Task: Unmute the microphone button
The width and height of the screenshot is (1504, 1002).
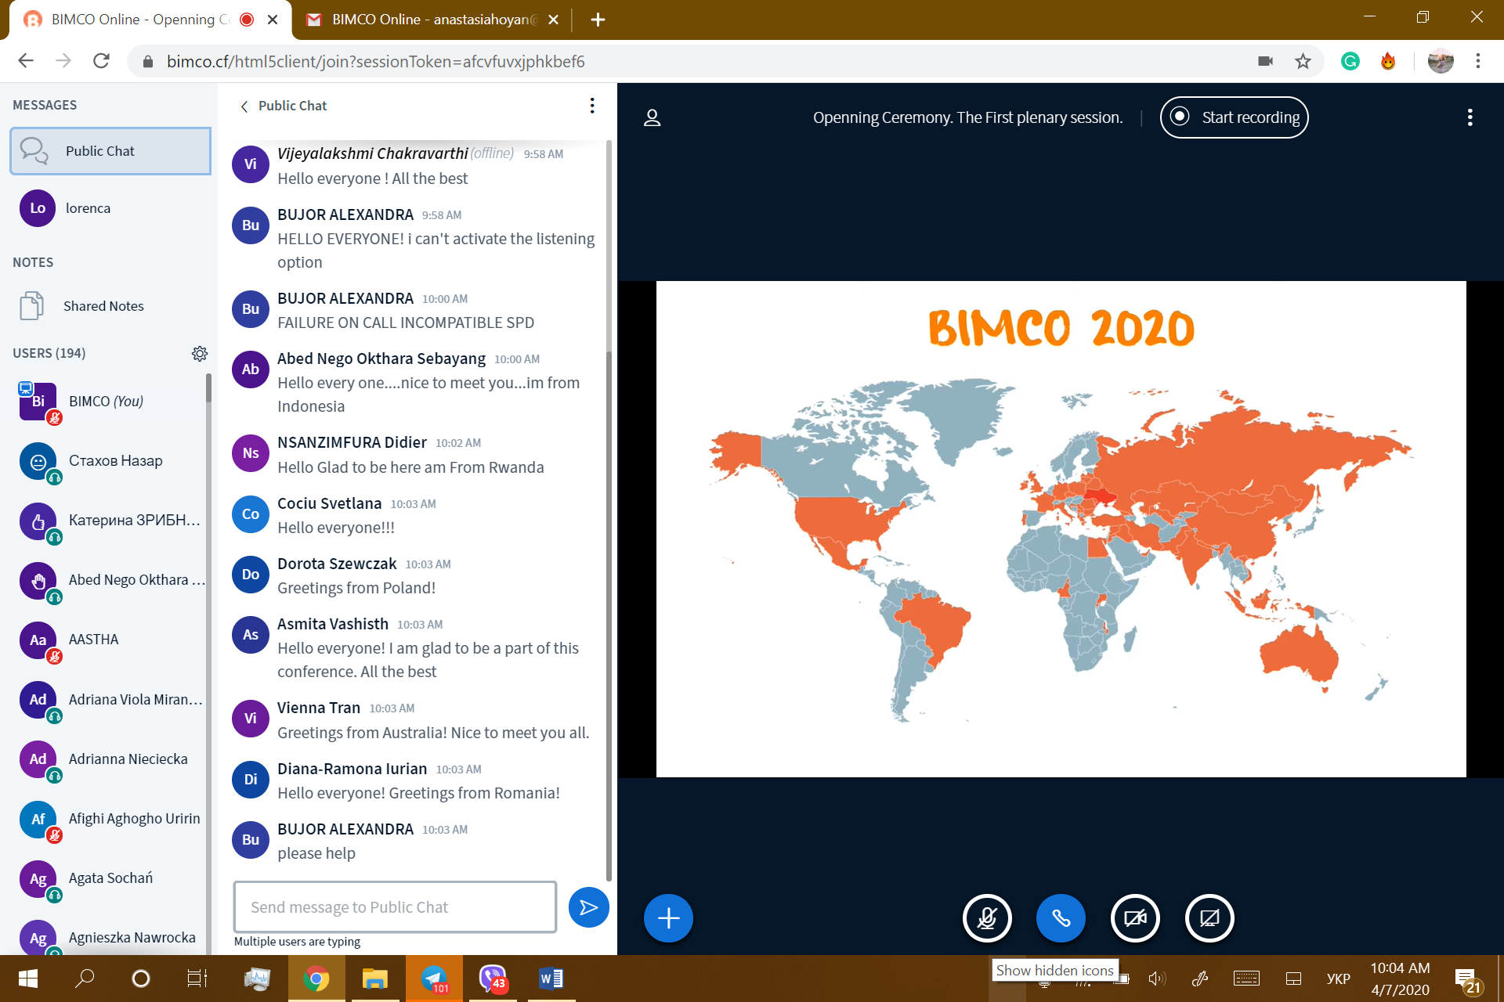Action: (x=986, y=917)
